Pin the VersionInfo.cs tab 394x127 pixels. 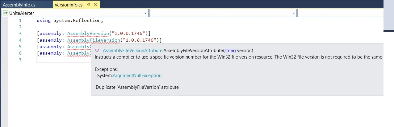coord(89,5)
